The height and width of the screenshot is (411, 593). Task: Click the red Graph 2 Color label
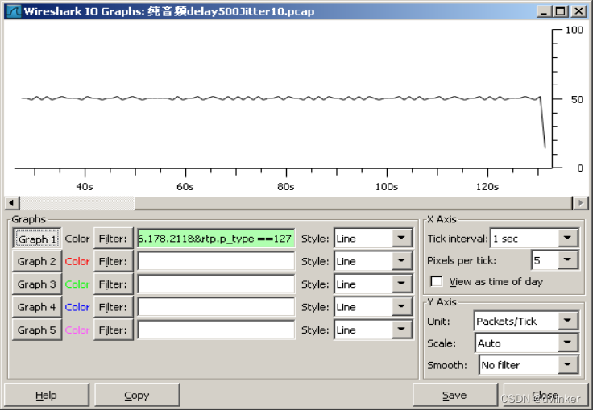(77, 261)
